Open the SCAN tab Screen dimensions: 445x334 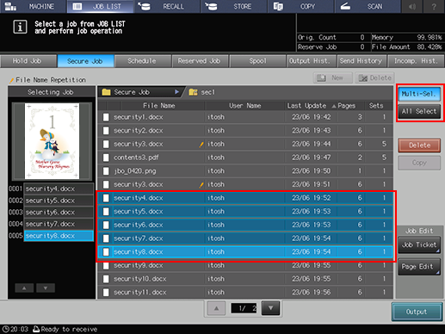click(x=368, y=6)
